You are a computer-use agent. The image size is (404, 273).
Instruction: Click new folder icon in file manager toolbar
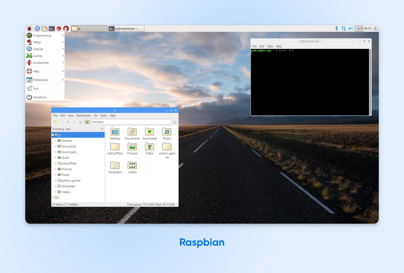[56, 122]
